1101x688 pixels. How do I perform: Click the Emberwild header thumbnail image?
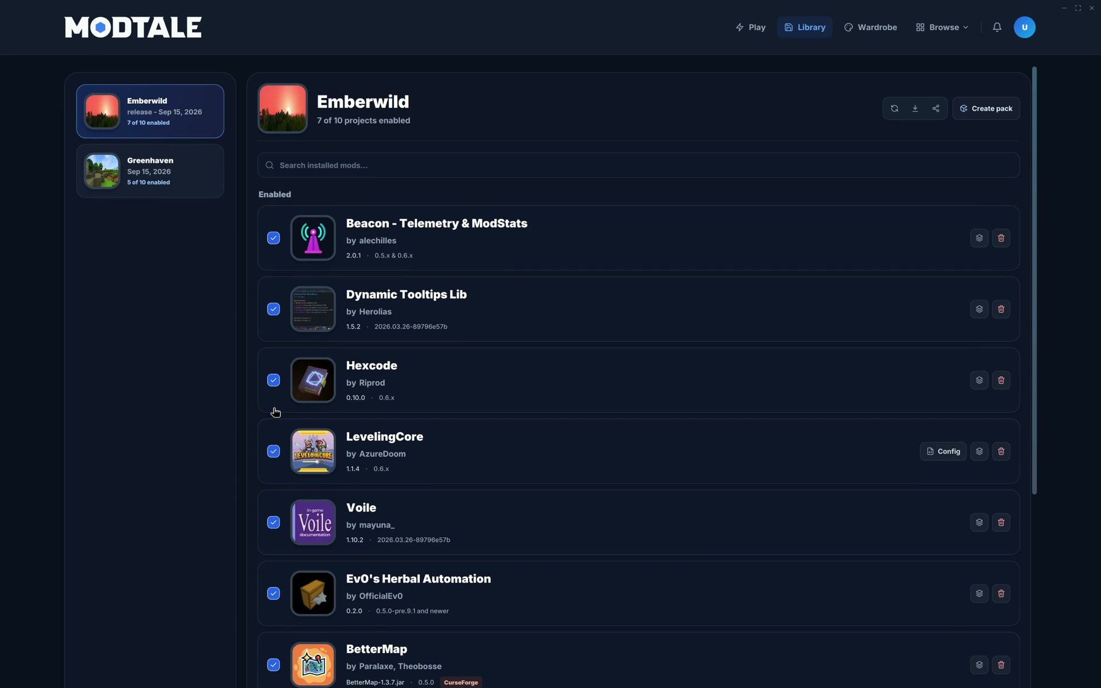pos(283,108)
